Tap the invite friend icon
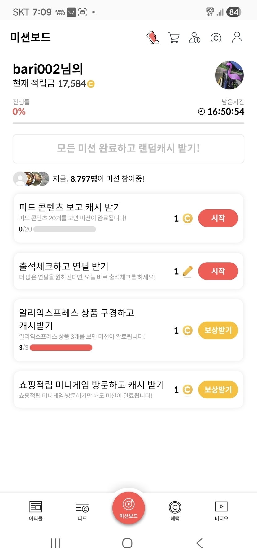The image size is (257, 558). 194,38
